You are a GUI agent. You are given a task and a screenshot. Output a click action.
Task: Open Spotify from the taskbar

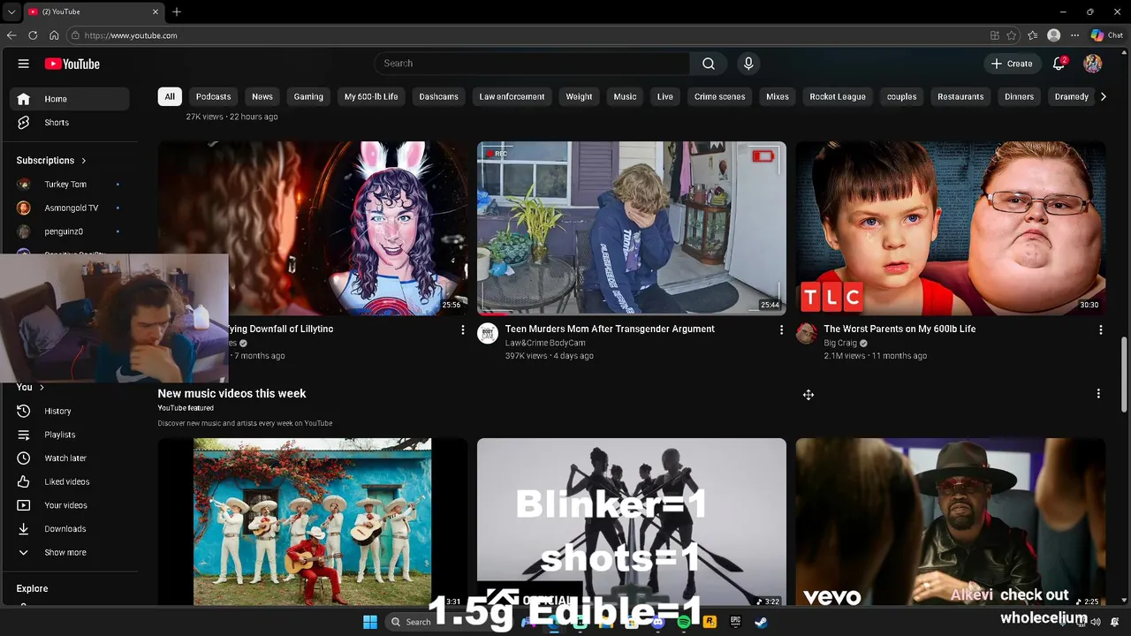coord(684,622)
